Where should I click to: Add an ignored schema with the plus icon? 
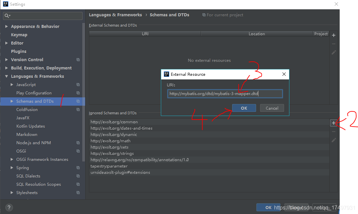(334, 123)
